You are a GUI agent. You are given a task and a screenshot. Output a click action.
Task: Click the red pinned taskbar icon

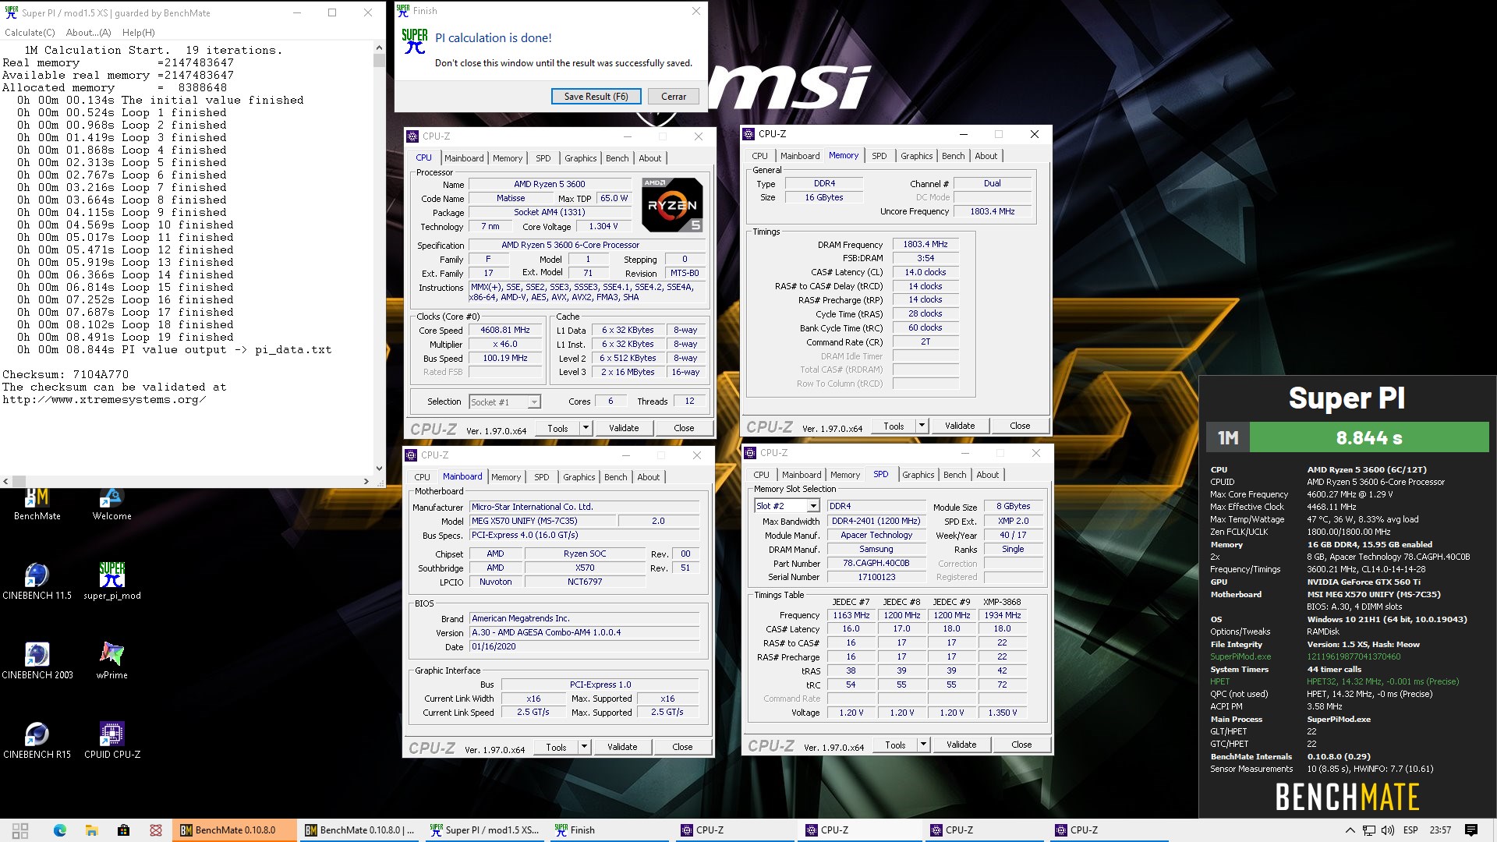pyautogui.click(x=156, y=830)
